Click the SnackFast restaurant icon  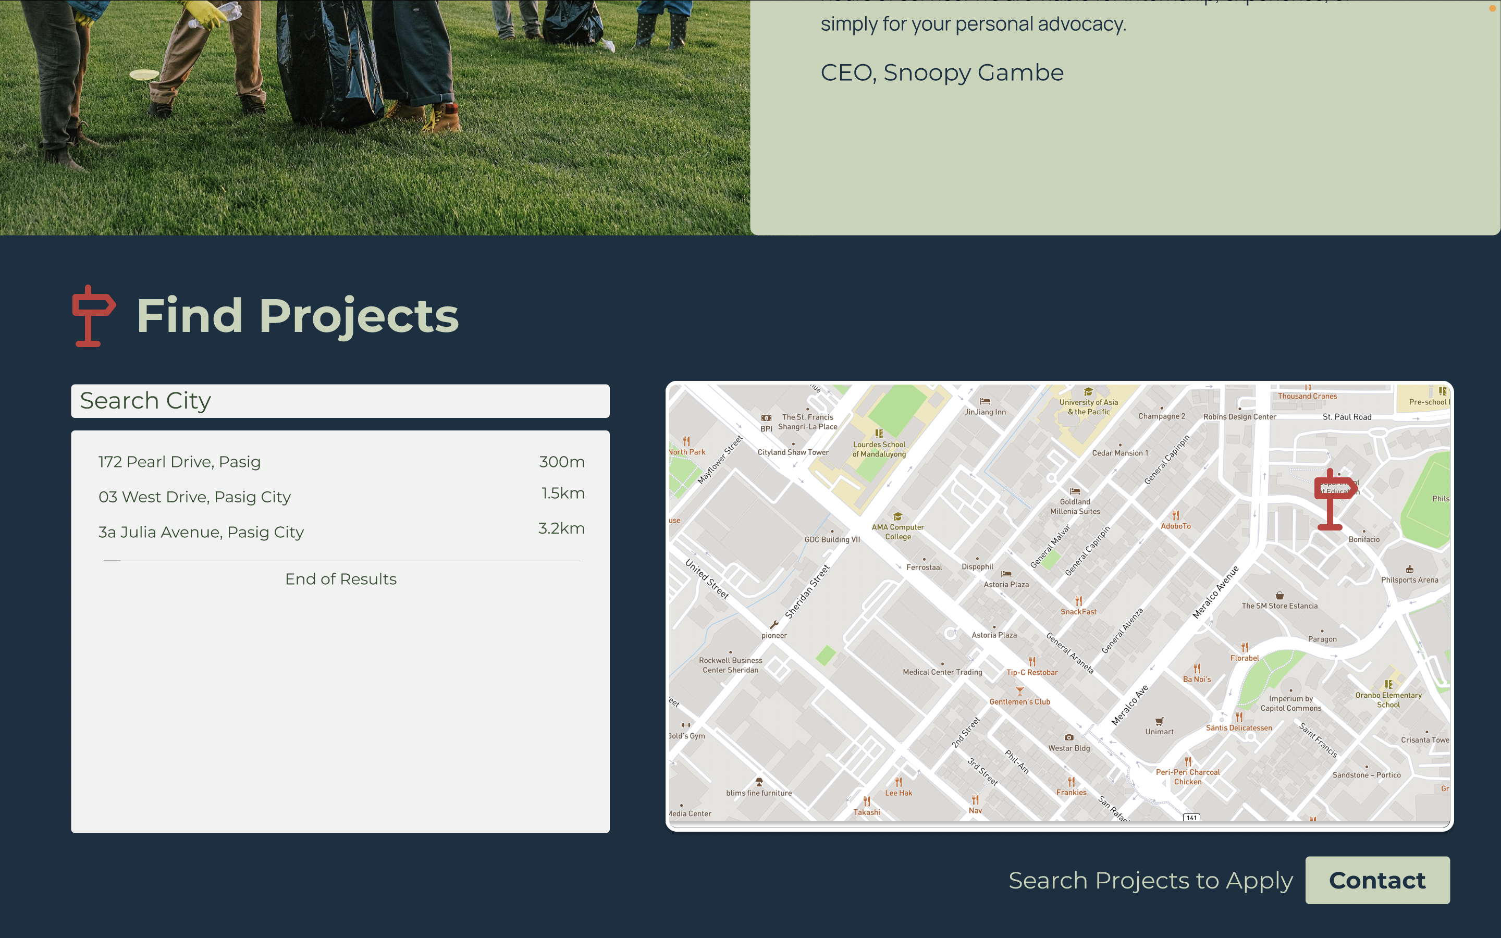[1078, 600]
